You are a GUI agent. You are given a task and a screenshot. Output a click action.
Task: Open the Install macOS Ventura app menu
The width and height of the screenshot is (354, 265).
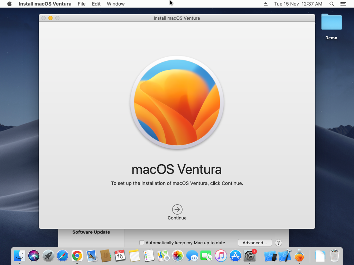point(45,4)
